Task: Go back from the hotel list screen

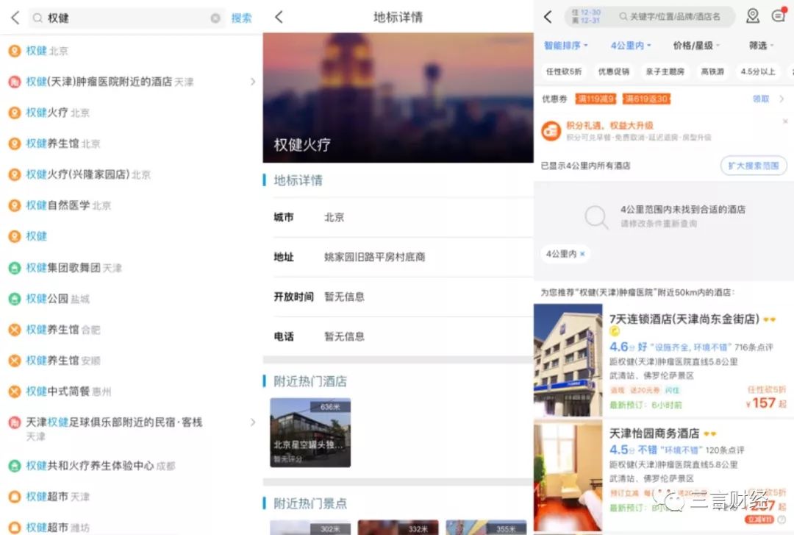Action: (548, 17)
